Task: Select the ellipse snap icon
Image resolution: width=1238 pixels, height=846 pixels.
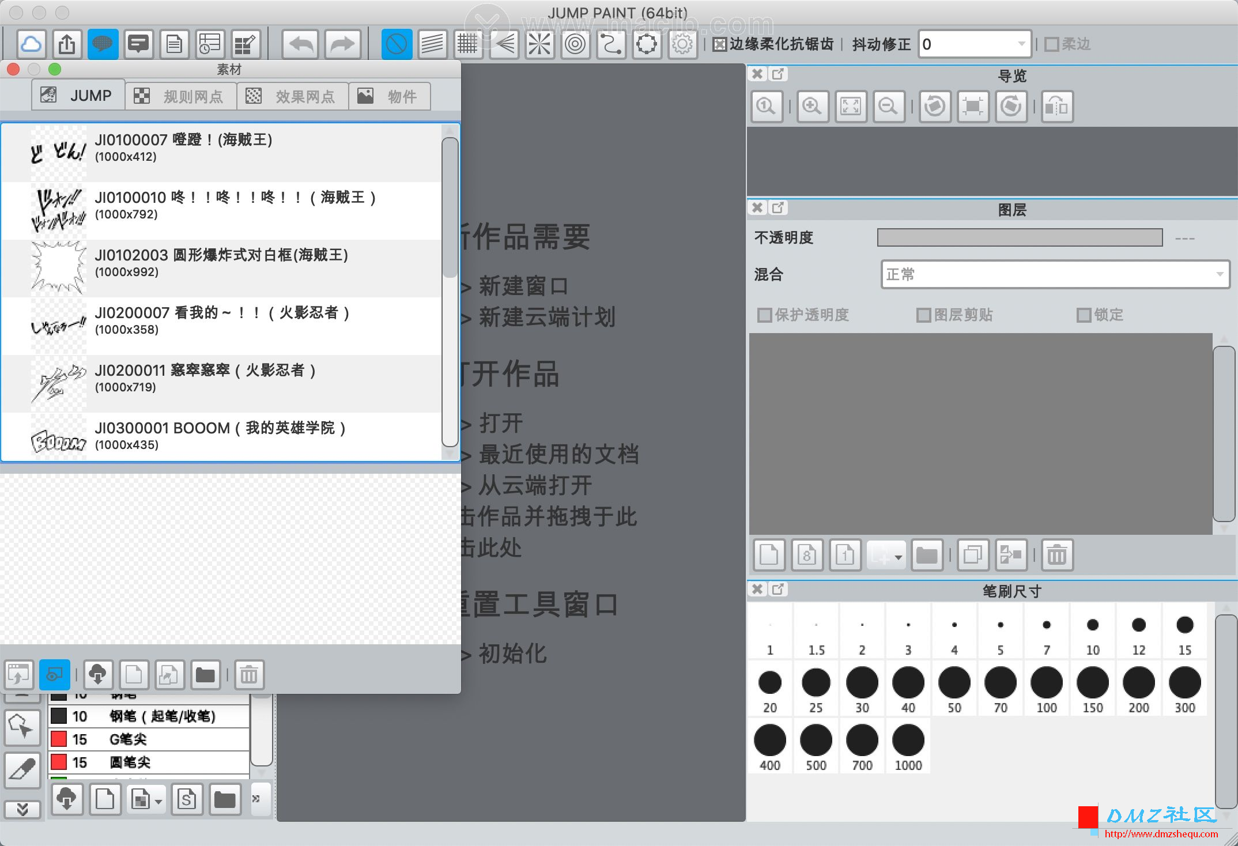Action: (x=647, y=44)
